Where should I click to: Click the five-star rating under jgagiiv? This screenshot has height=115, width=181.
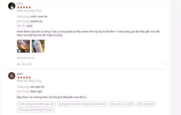[x=24, y=77]
